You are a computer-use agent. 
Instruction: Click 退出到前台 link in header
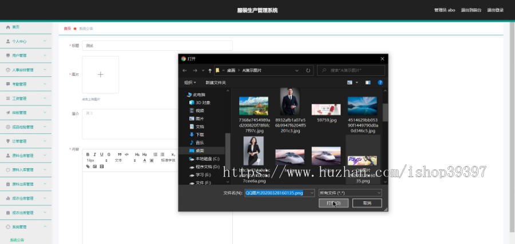[471, 10]
